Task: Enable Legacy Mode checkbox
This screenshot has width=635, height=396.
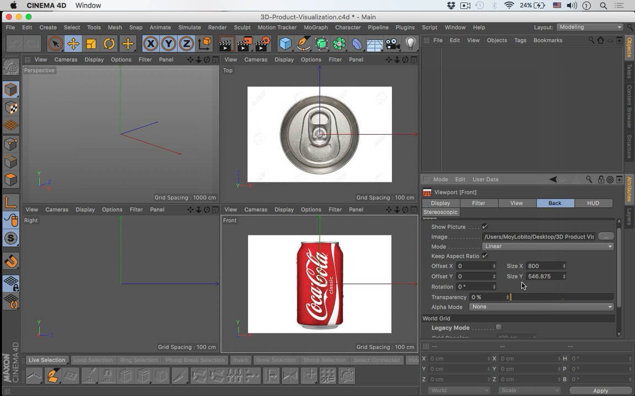Action: coord(499,327)
